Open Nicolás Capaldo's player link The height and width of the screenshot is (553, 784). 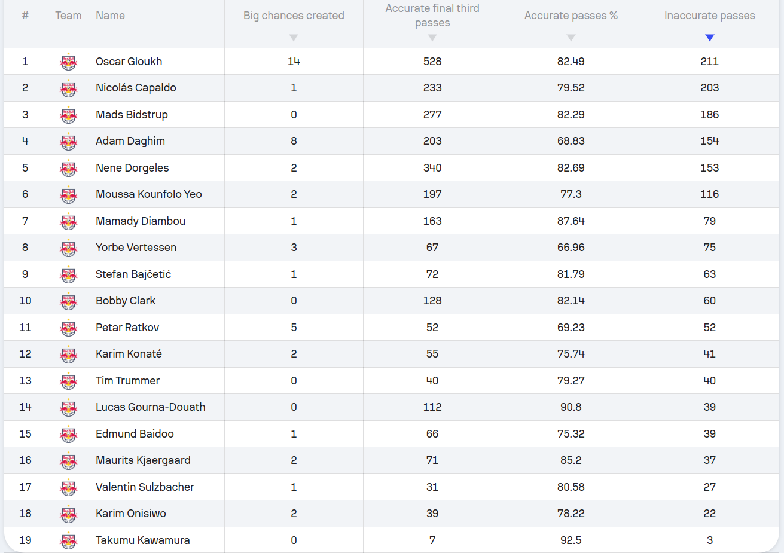pos(136,88)
